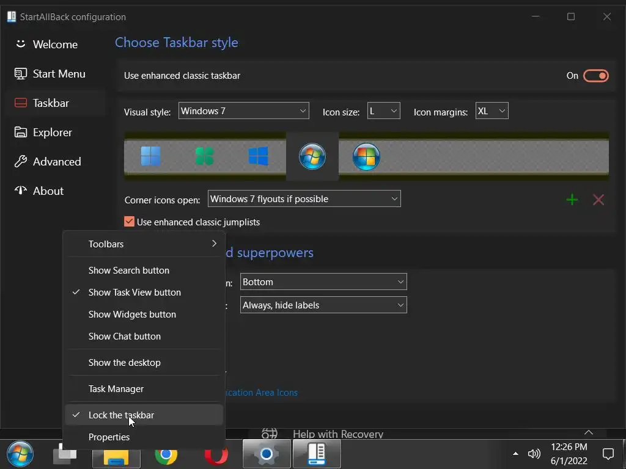Select Show Search button menu entry

pos(144,271)
